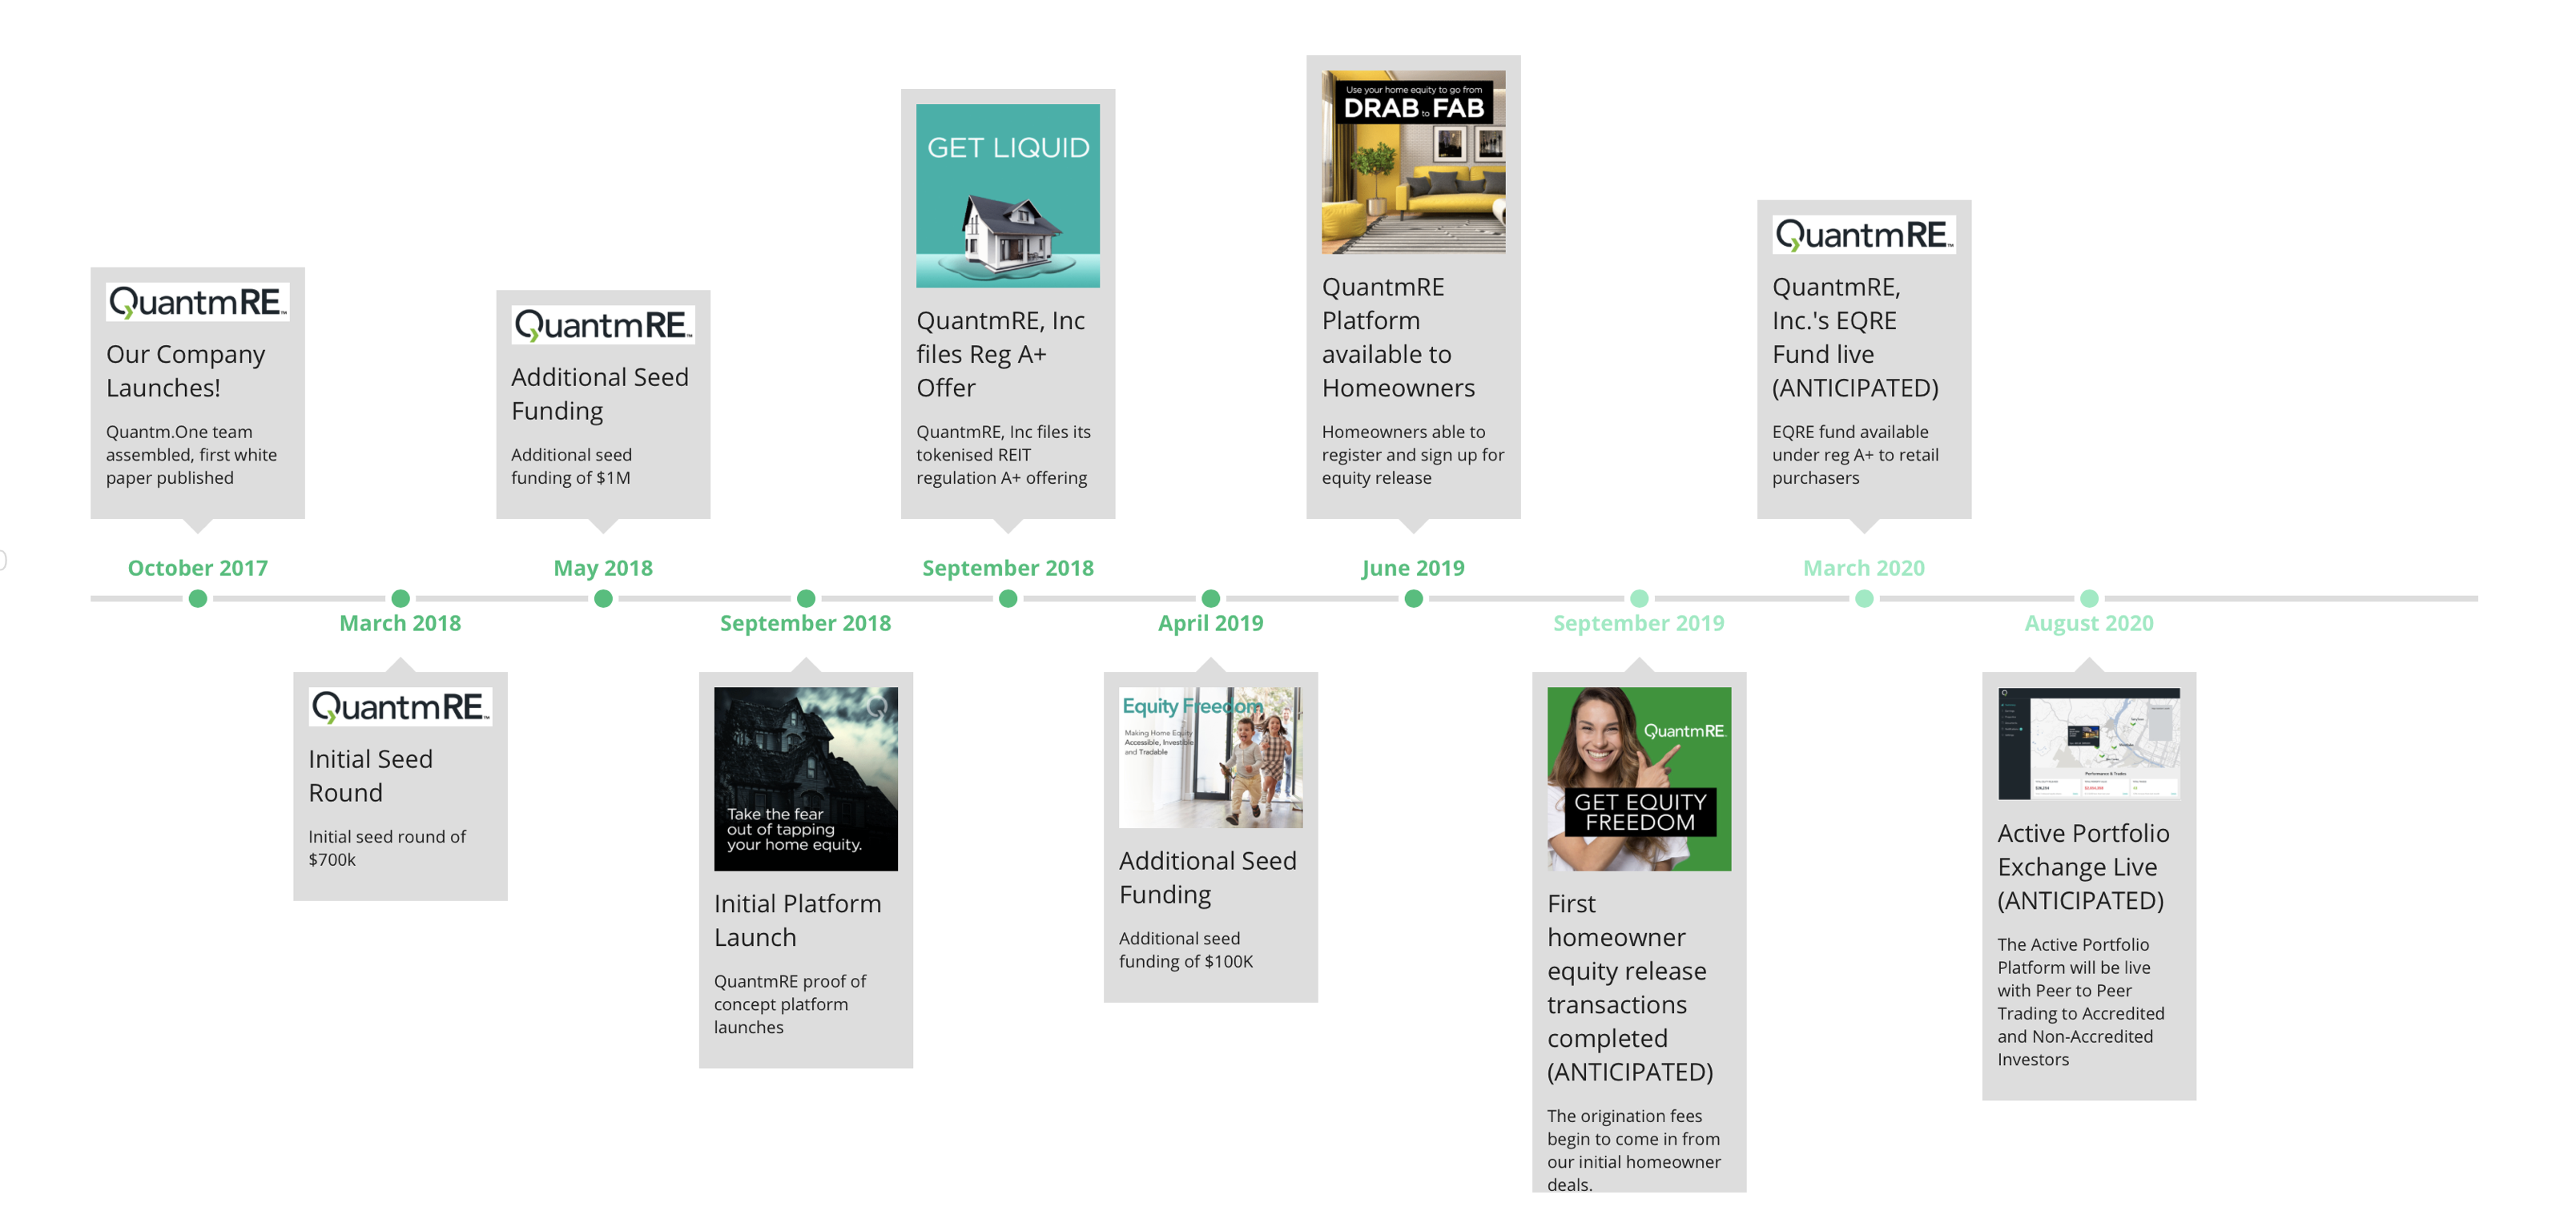
Task: Select the March 2018 date label
Action: coord(400,623)
